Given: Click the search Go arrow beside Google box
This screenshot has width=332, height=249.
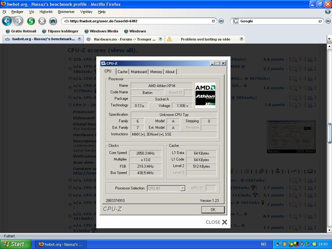Looking at the screenshot, I should pos(328,21).
